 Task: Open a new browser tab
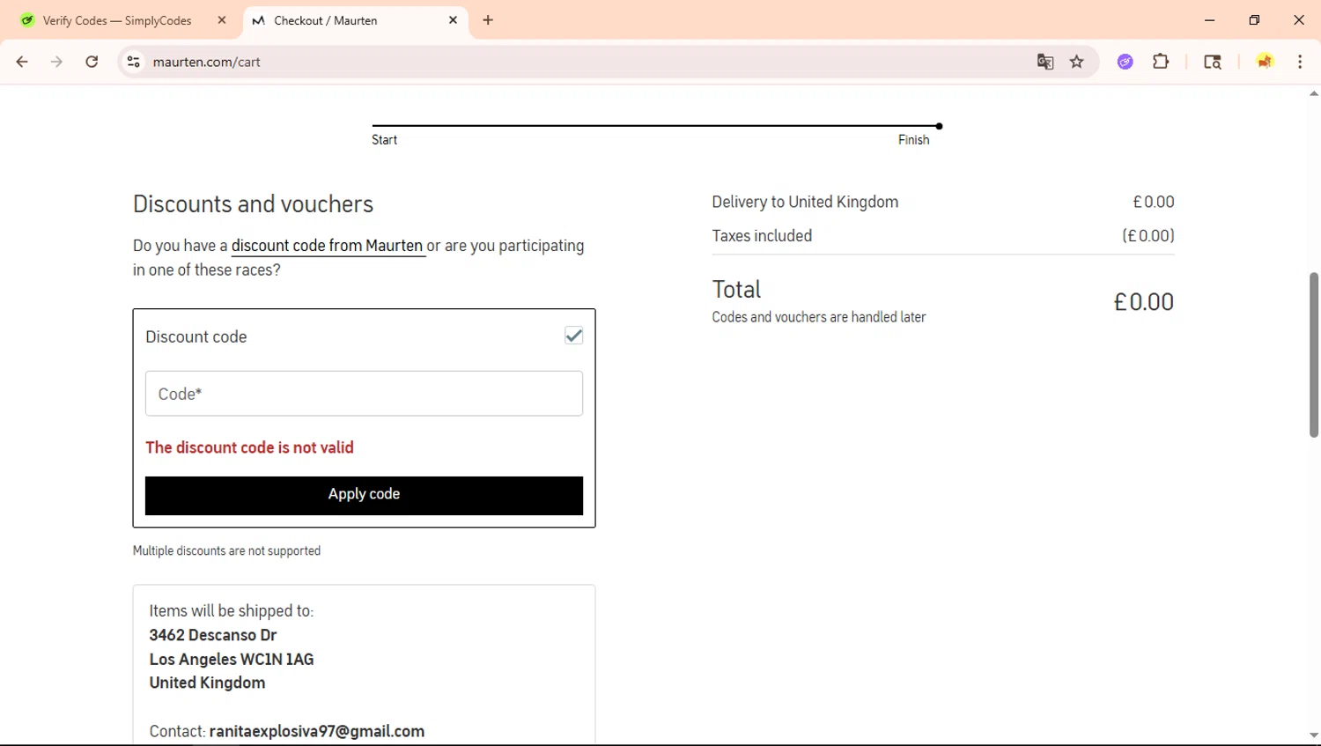coord(488,20)
